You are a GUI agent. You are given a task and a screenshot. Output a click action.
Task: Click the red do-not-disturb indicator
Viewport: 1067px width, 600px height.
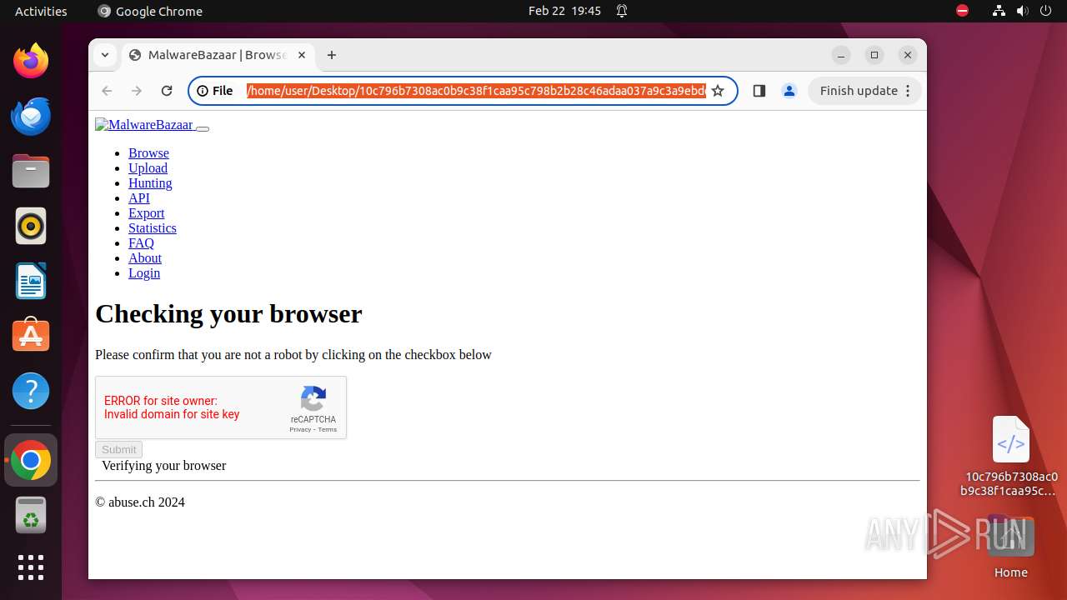click(962, 11)
